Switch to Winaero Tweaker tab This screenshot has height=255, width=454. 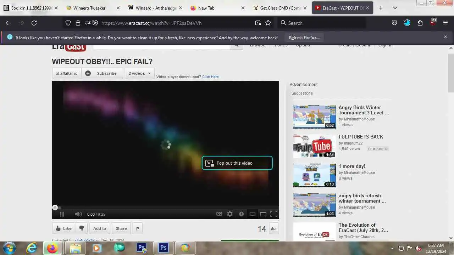93,8
